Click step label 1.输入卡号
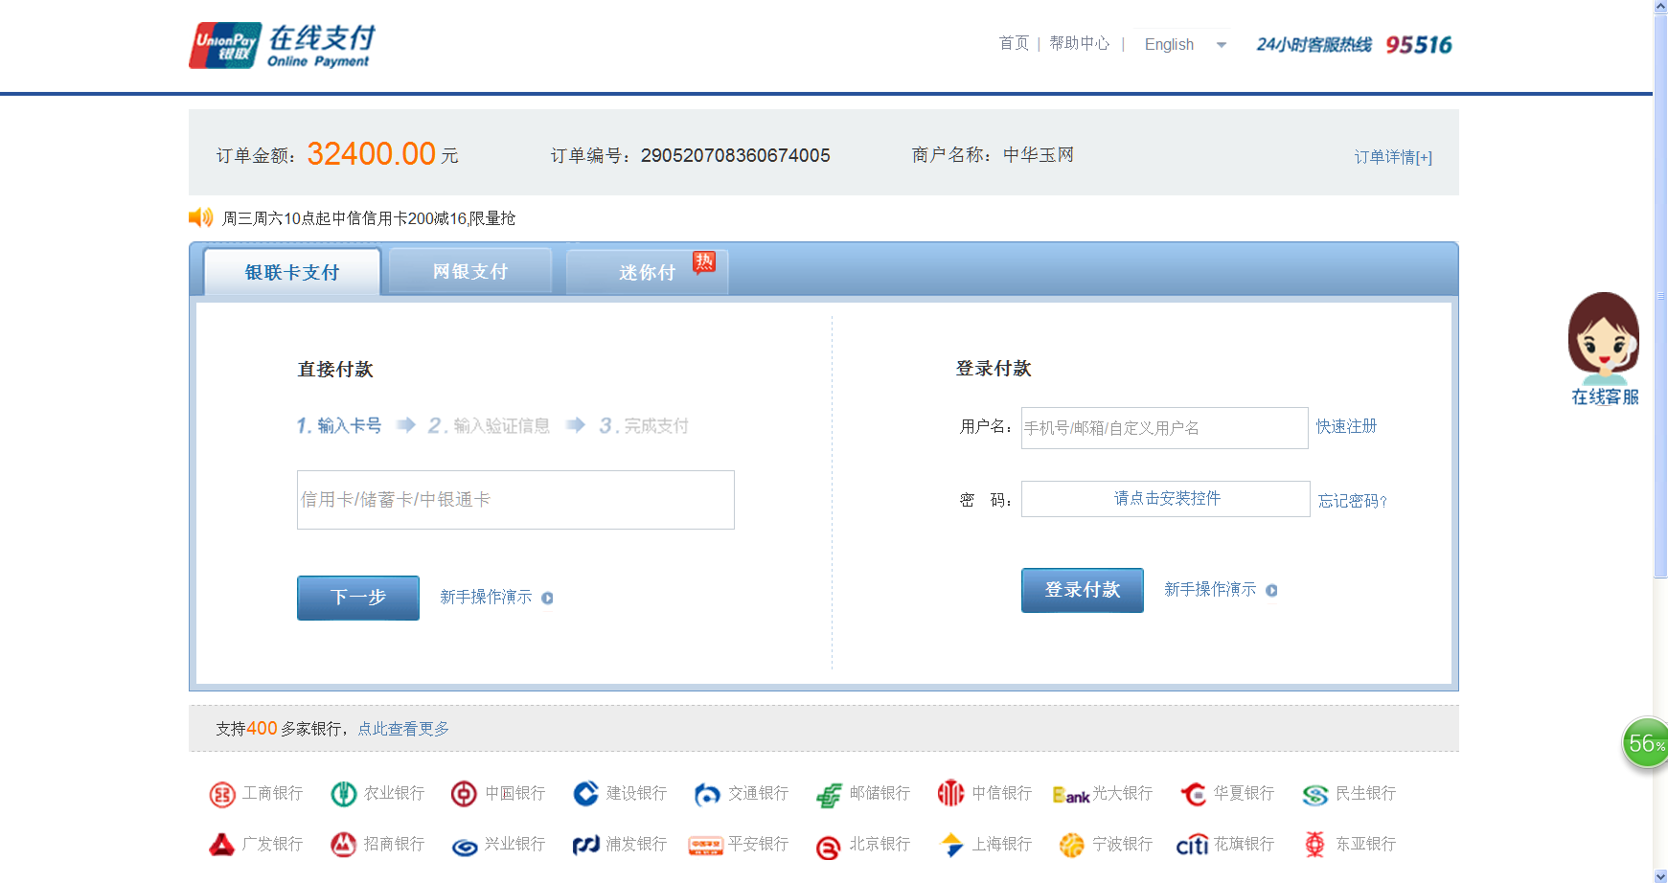Screen dimensions: 1668x883 (339, 425)
